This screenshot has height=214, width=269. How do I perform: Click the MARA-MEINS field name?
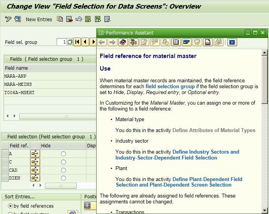[18, 84]
